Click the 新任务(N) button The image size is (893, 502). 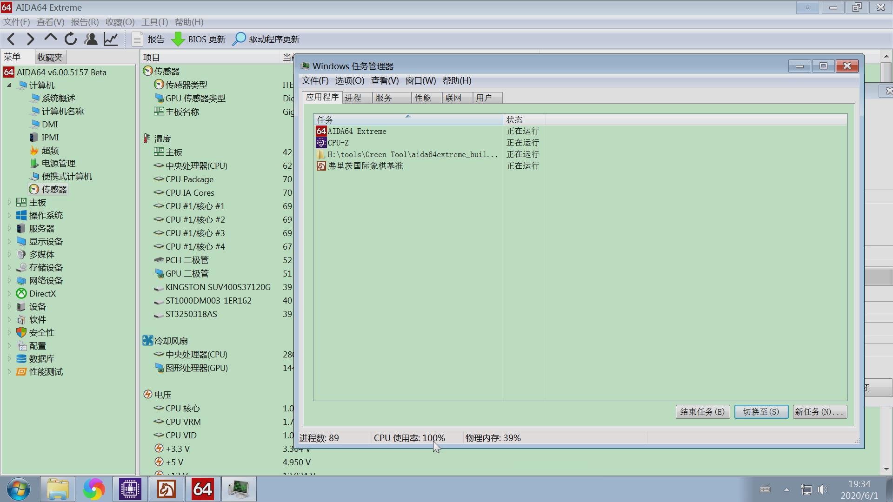click(819, 412)
